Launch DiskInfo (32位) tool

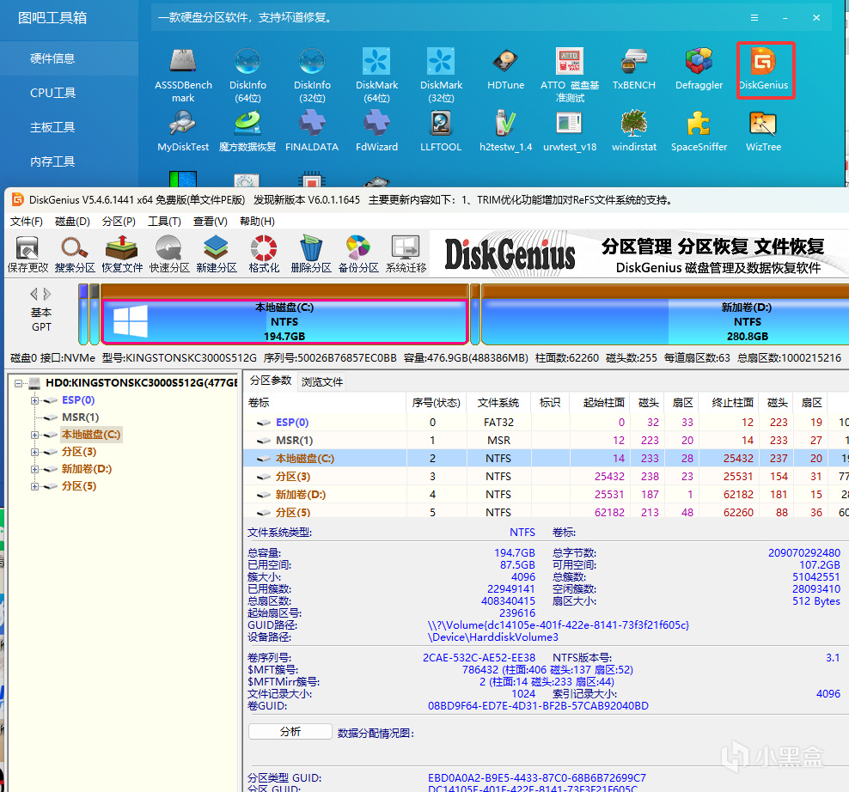[312, 75]
